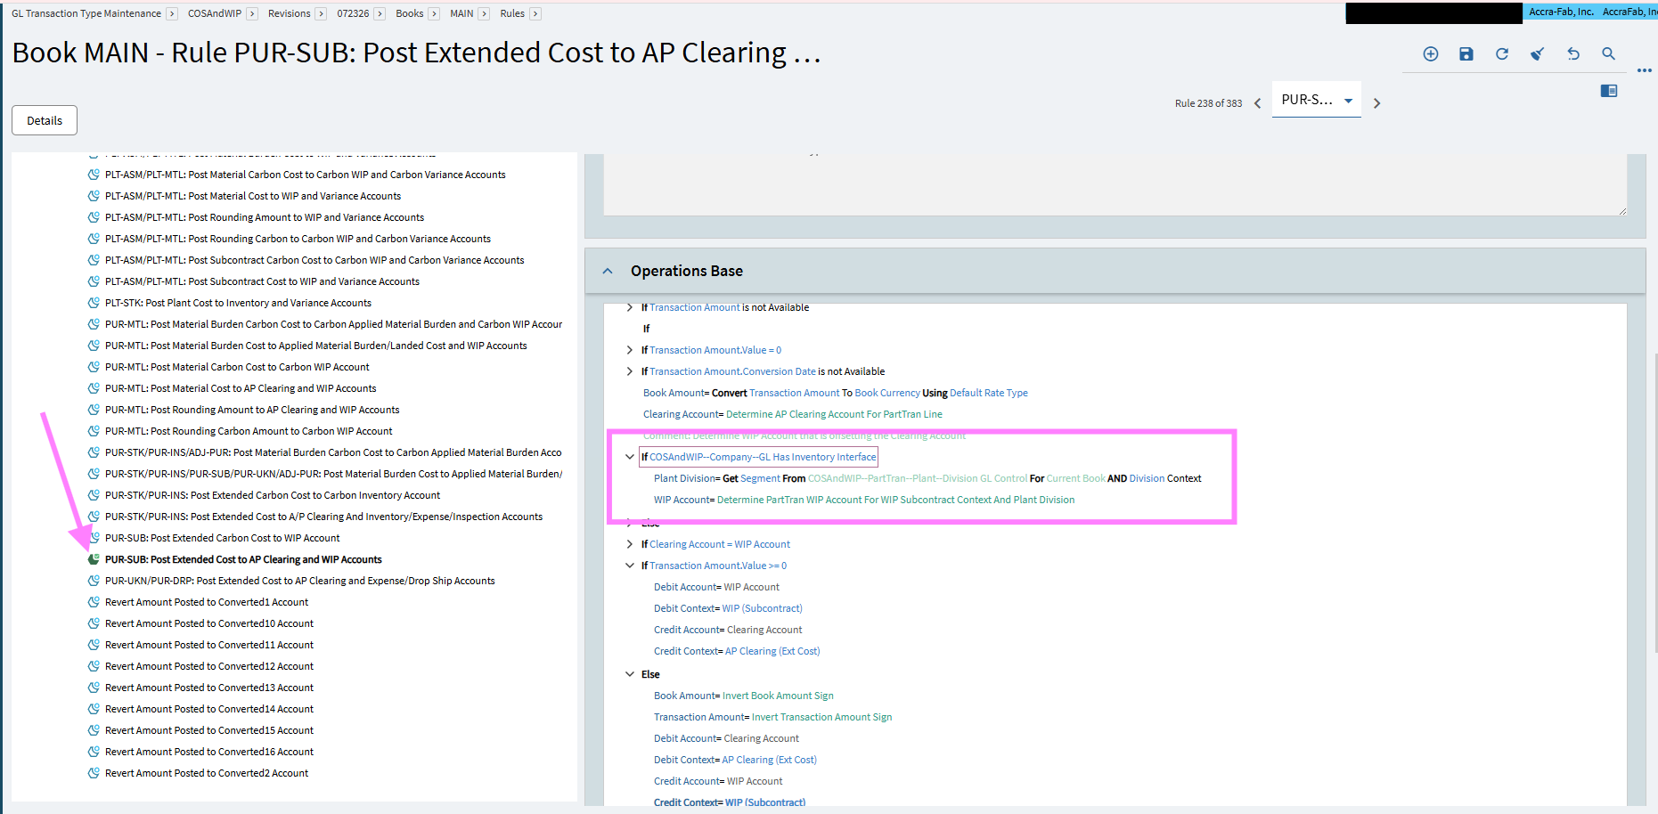Click the rule icon beside PLT-STK: Post Plant Cost

pos(94,303)
